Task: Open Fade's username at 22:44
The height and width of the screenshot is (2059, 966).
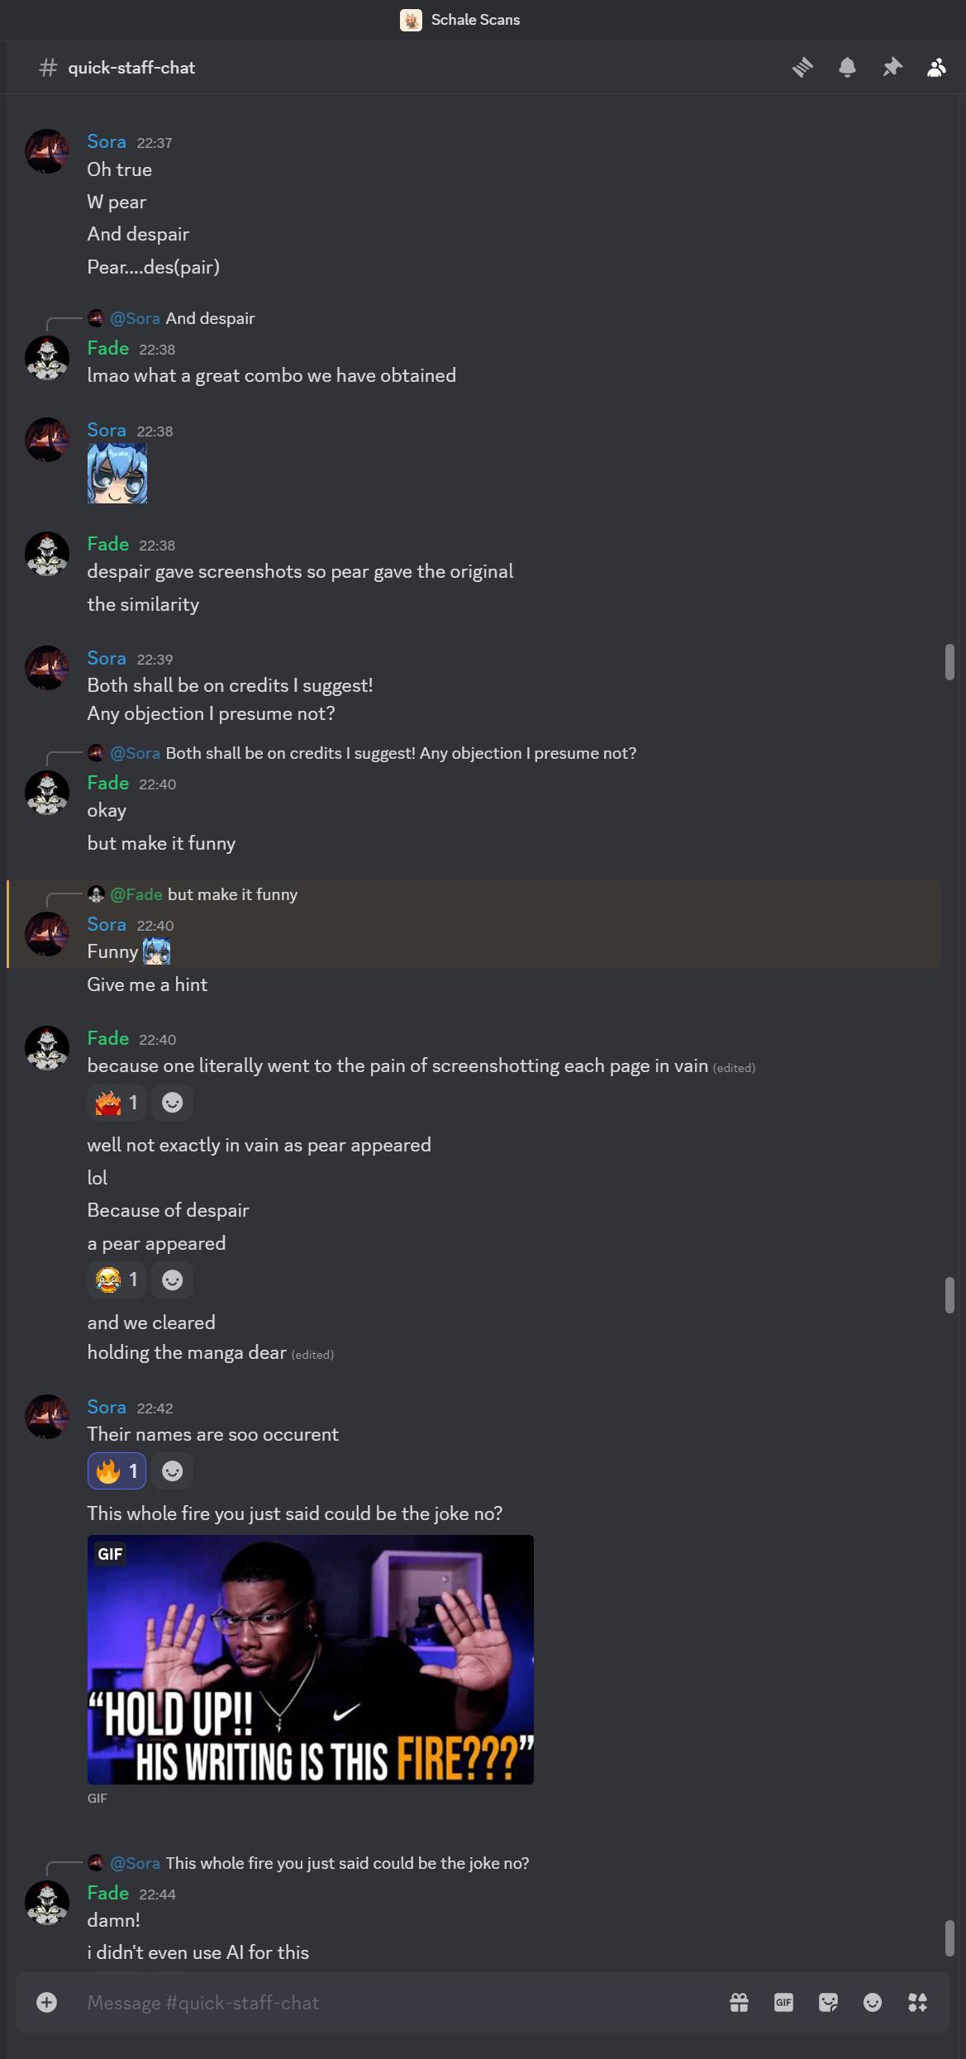Action: pyautogui.click(x=108, y=1893)
